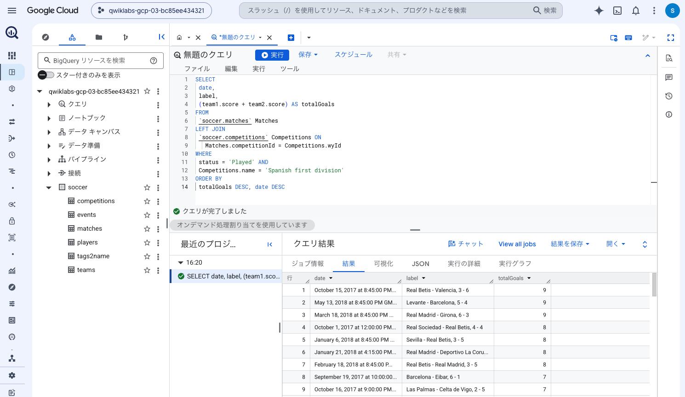Star the competitions table
This screenshot has width=685, height=397.
(147, 201)
